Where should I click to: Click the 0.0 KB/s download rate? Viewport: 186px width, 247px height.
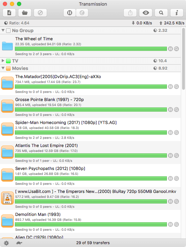point(144,23)
